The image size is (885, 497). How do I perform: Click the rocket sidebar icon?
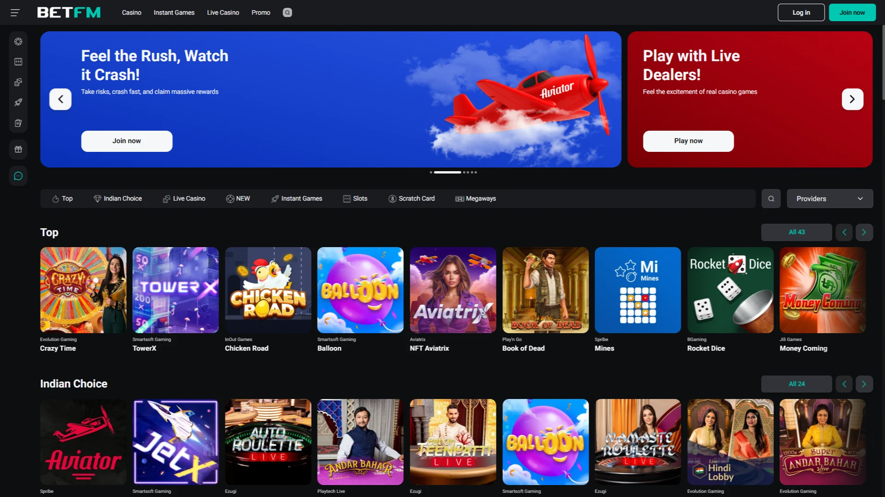point(18,102)
